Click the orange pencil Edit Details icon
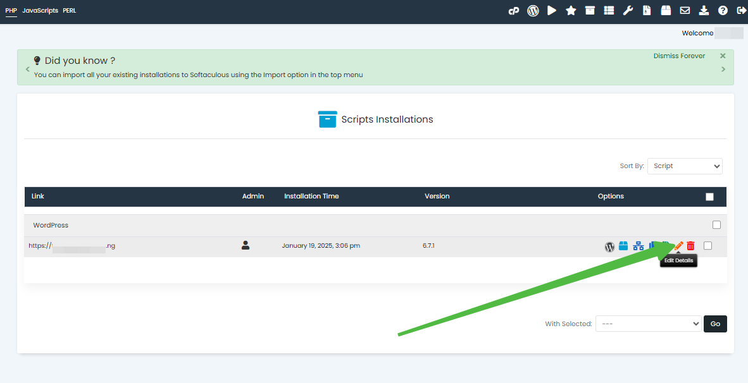The width and height of the screenshot is (748, 383). [x=678, y=246]
